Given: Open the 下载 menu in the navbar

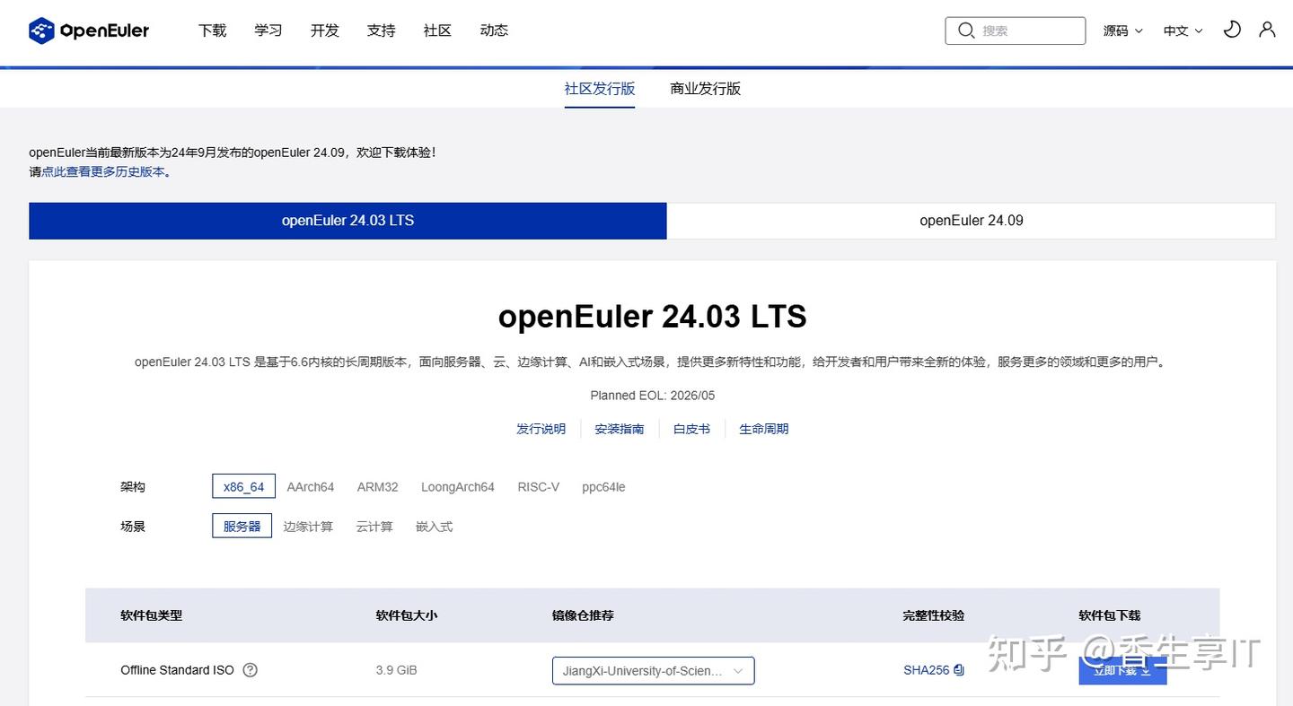Looking at the screenshot, I should point(212,30).
